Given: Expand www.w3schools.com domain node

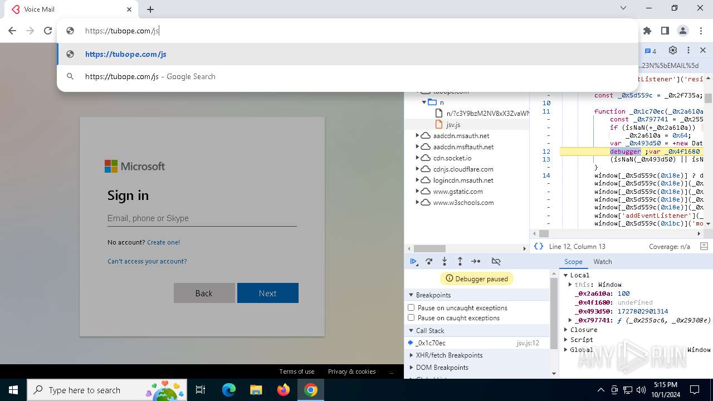Looking at the screenshot, I should click(417, 202).
